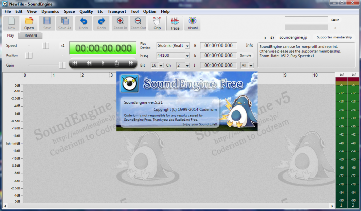Click the search text field

(307, 20)
